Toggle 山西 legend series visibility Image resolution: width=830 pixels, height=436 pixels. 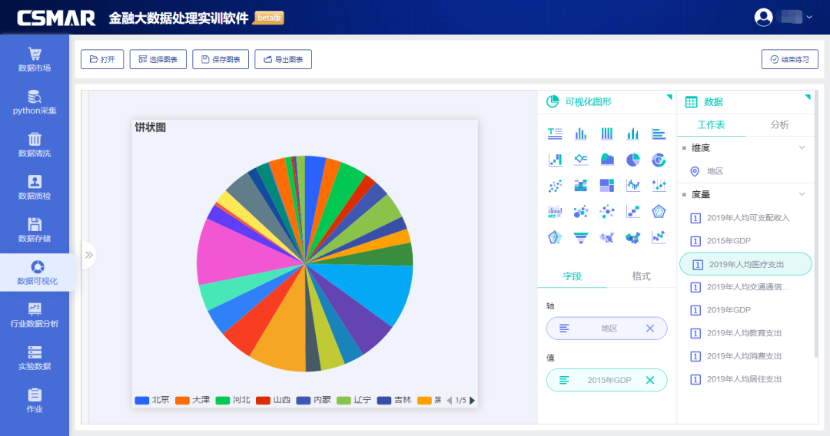[x=273, y=400]
